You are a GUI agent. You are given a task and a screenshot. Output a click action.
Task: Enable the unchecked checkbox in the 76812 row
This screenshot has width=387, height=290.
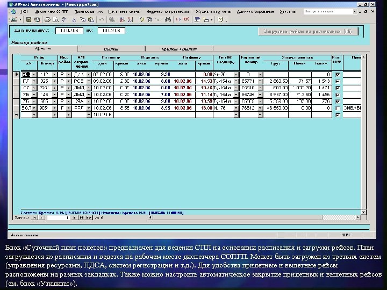(x=338, y=108)
